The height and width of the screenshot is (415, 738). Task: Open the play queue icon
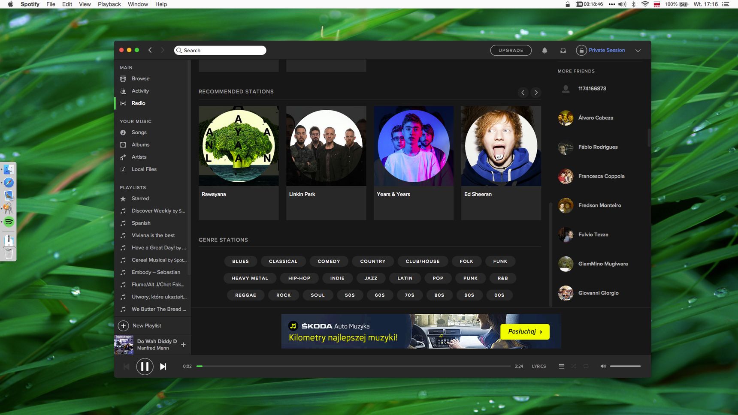click(x=561, y=366)
